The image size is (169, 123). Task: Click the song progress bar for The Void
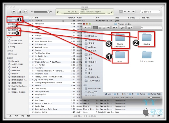tap(84, 14)
